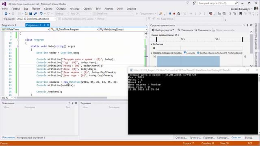Open the Окно menu
Screen dimensions: 260x146
tap(120, 9)
